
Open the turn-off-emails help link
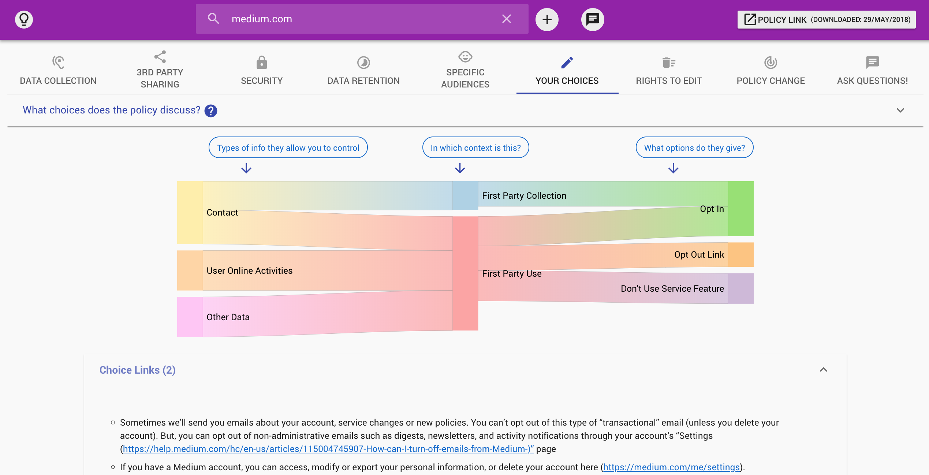[328, 449]
